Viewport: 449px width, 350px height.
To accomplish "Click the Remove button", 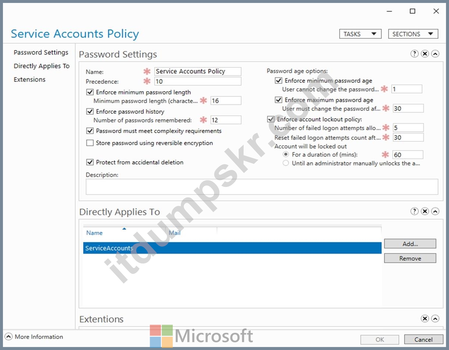I will tap(410, 258).
